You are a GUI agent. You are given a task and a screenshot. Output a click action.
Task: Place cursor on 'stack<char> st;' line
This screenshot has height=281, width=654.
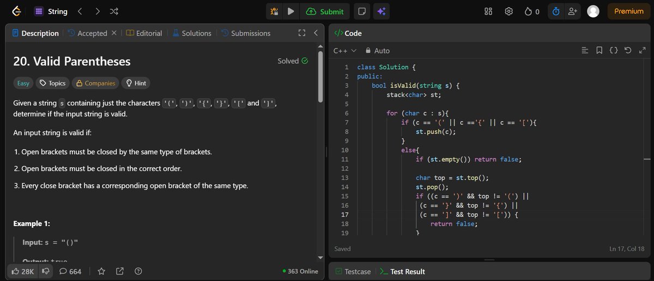(x=414, y=95)
